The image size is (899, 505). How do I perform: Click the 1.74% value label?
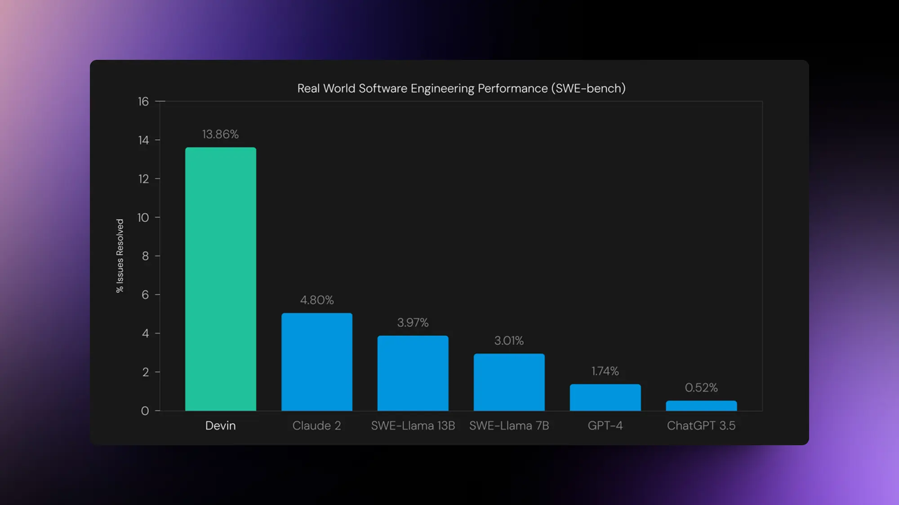tap(605, 371)
